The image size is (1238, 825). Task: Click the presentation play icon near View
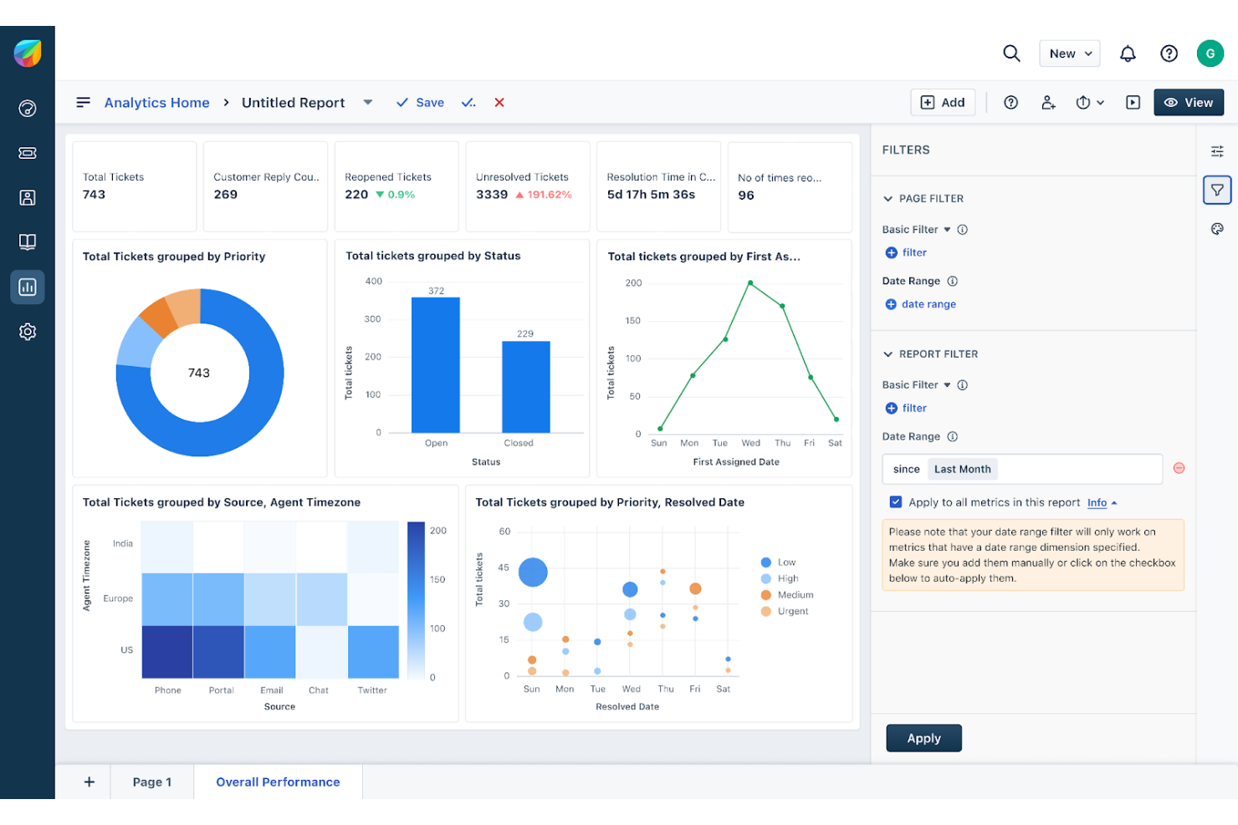click(x=1133, y=102)
